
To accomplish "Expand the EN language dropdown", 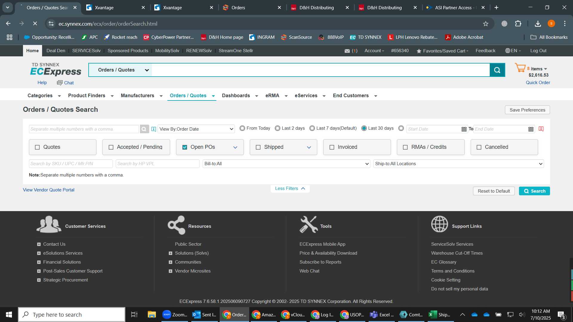I will pyautogui.click(x=513, y=51).
